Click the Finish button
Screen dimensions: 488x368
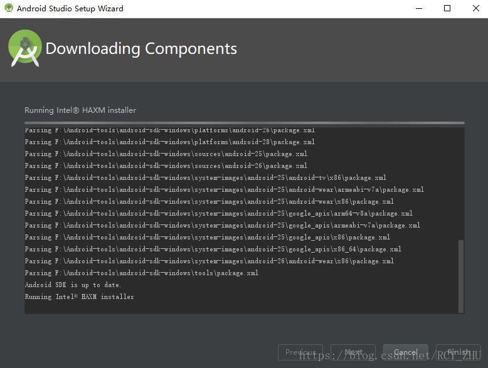[458, 352]
